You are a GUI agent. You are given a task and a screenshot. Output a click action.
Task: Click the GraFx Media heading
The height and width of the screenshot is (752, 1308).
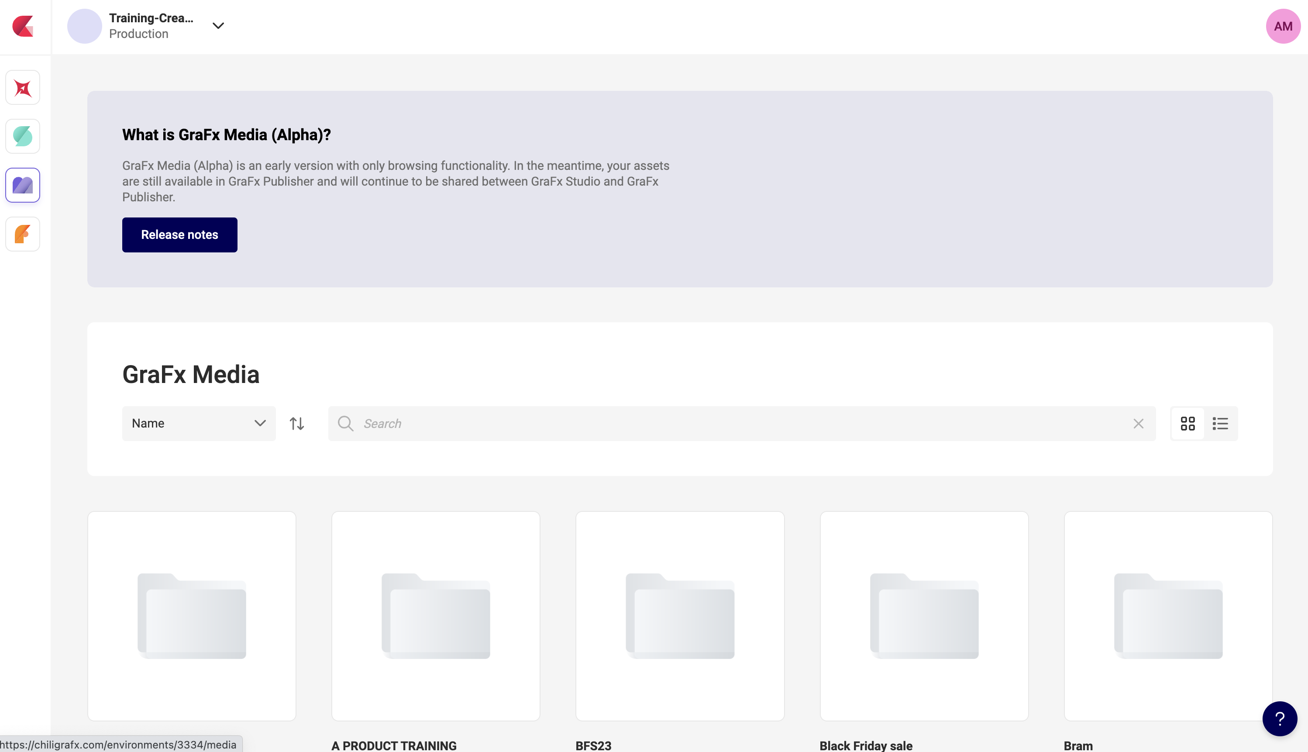pos(190,374)
